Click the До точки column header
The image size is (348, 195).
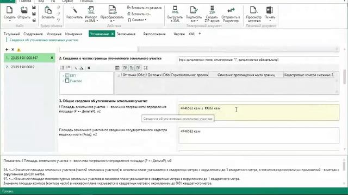(x=158, y=75)
